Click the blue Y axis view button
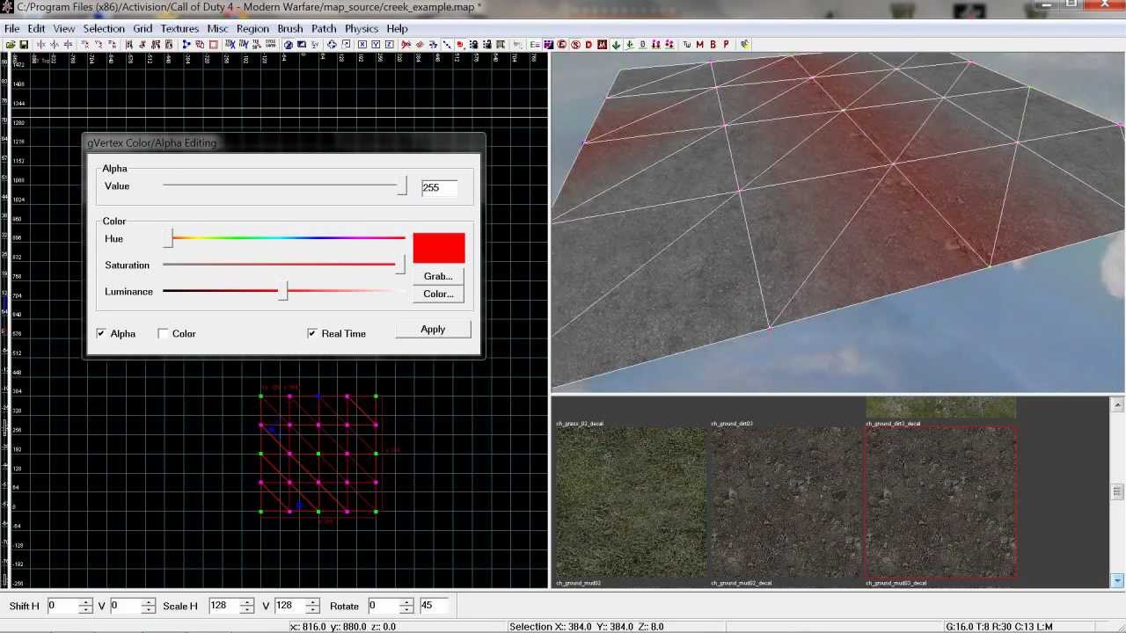The image size is (1126, 633). (x=376, y=45)
